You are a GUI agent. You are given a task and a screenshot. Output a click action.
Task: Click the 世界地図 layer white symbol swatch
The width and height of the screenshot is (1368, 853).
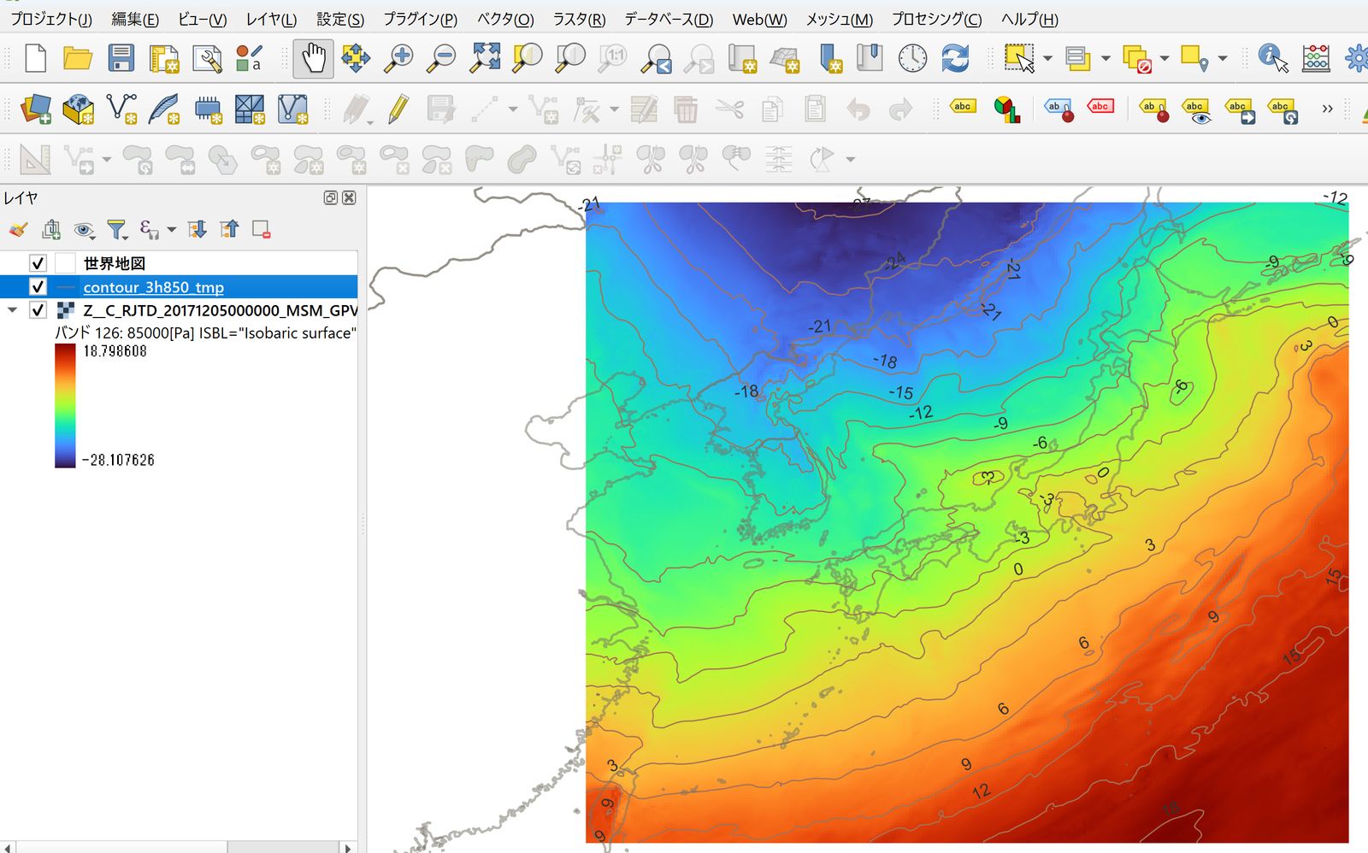click(x=66, y=263)
